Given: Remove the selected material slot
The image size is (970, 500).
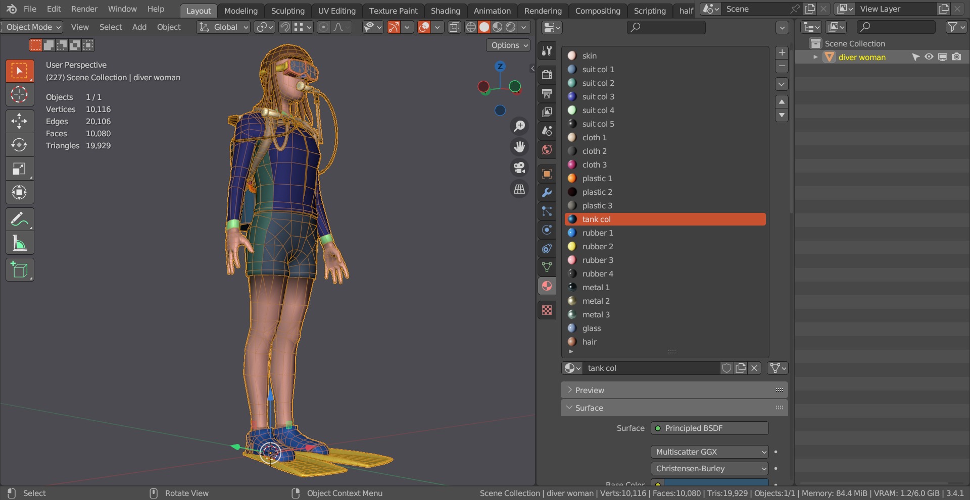Looking at the screenshot, I should (x=782, y=66).
